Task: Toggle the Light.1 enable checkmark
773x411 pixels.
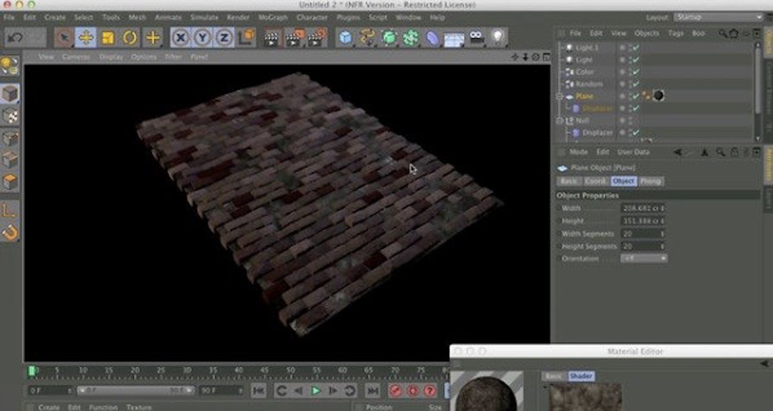Action: click(636, 48)
